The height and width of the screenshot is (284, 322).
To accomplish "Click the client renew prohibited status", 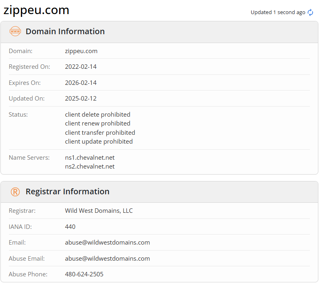I will point(97,123).
